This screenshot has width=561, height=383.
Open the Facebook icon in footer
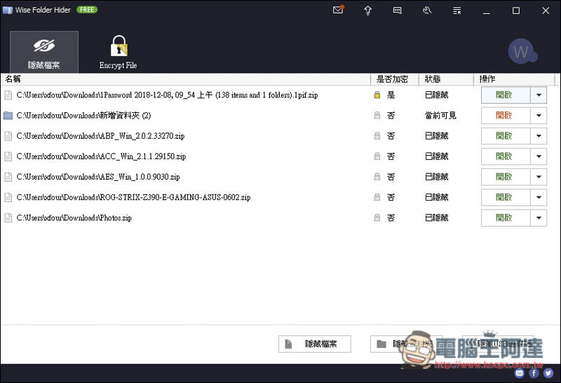(534, 373)
